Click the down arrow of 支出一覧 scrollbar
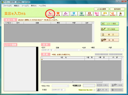Viewport: 128px width, 95px height. [x=93, y=41]
